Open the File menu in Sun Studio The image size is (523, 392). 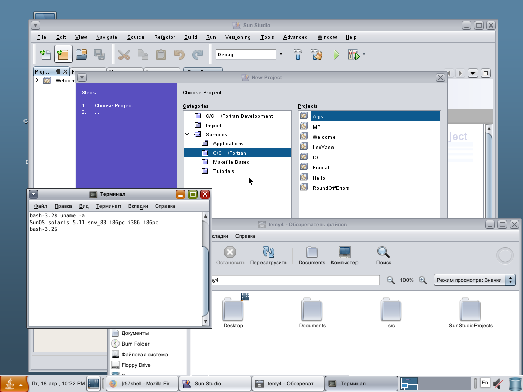(42, 37)
